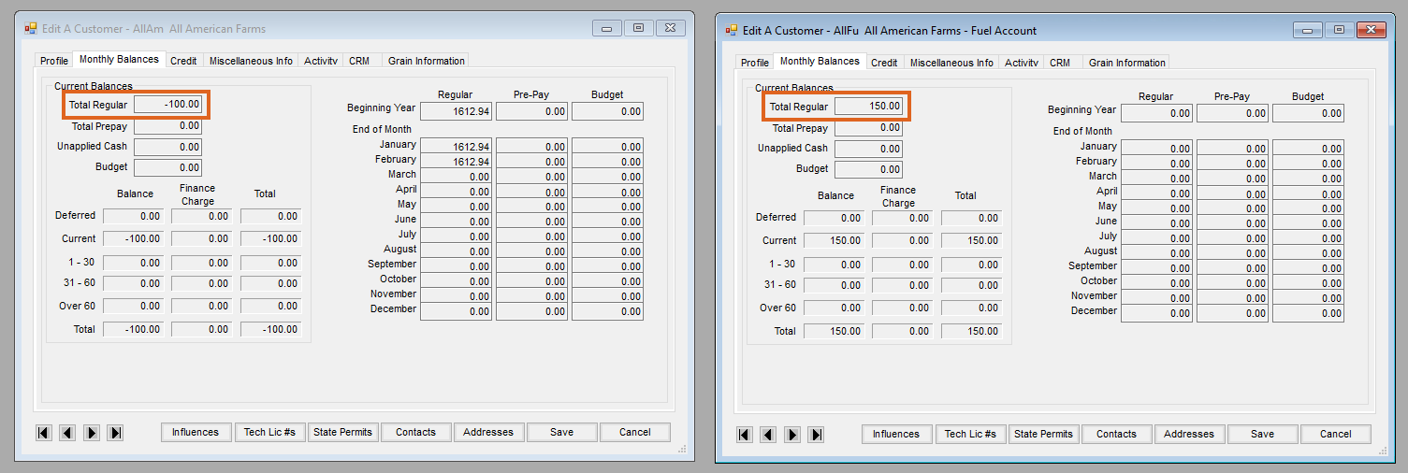The width and height of the screenshot is (1408, 473).
Task: Click Beginning Year Pre-Pay field in Fuel Account window
Action: coord(1233,113)
